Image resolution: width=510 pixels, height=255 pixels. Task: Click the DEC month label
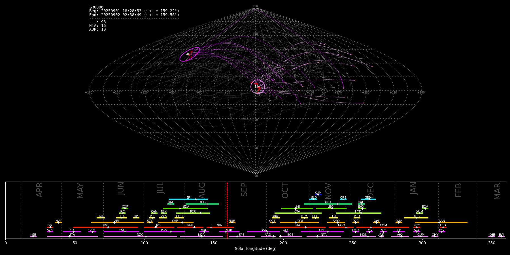[371, 191]
